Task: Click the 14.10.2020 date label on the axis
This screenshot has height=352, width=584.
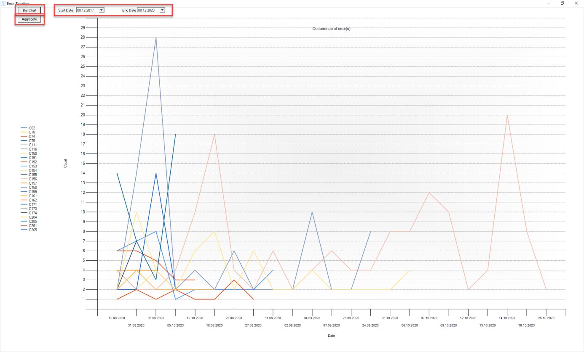Action: click(507, 318)
